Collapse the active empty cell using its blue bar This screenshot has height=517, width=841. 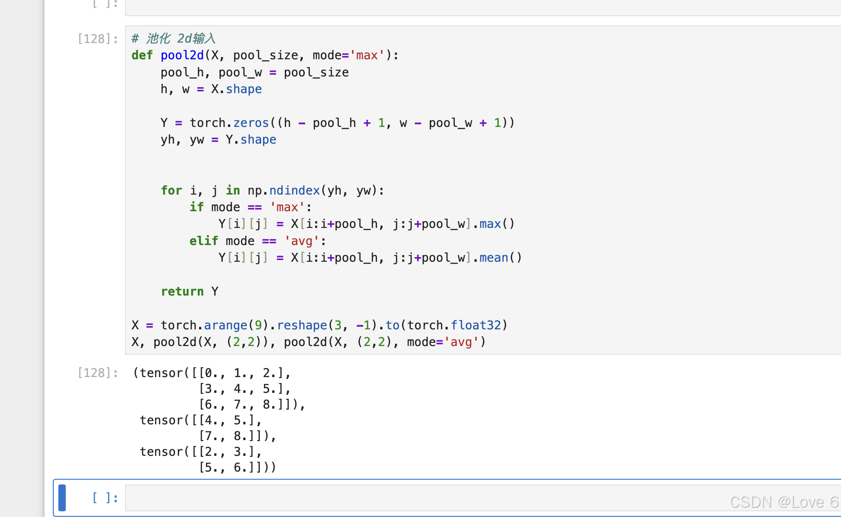click(x=62, y=498)
